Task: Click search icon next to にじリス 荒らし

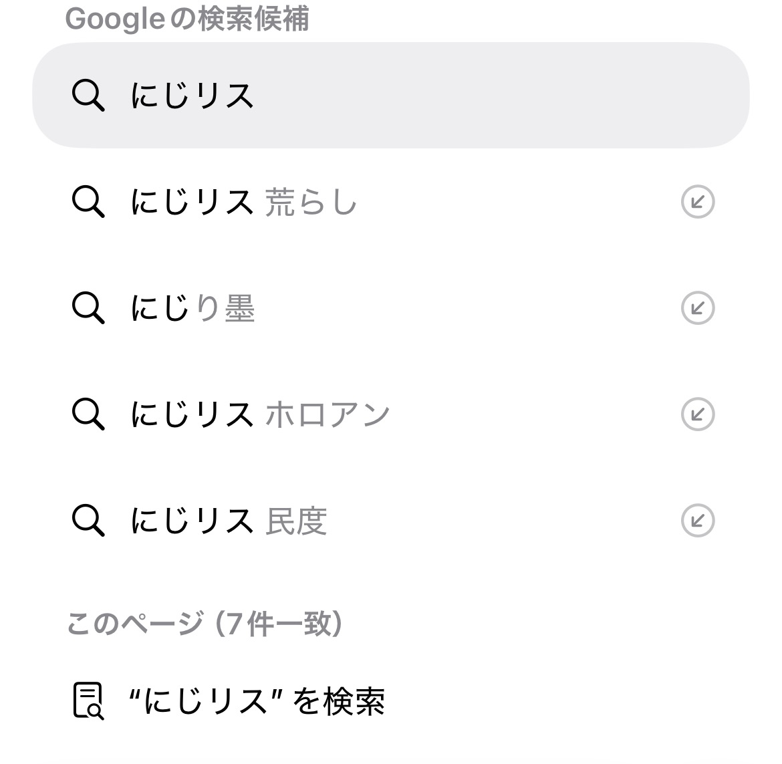Action: point(88,202)
